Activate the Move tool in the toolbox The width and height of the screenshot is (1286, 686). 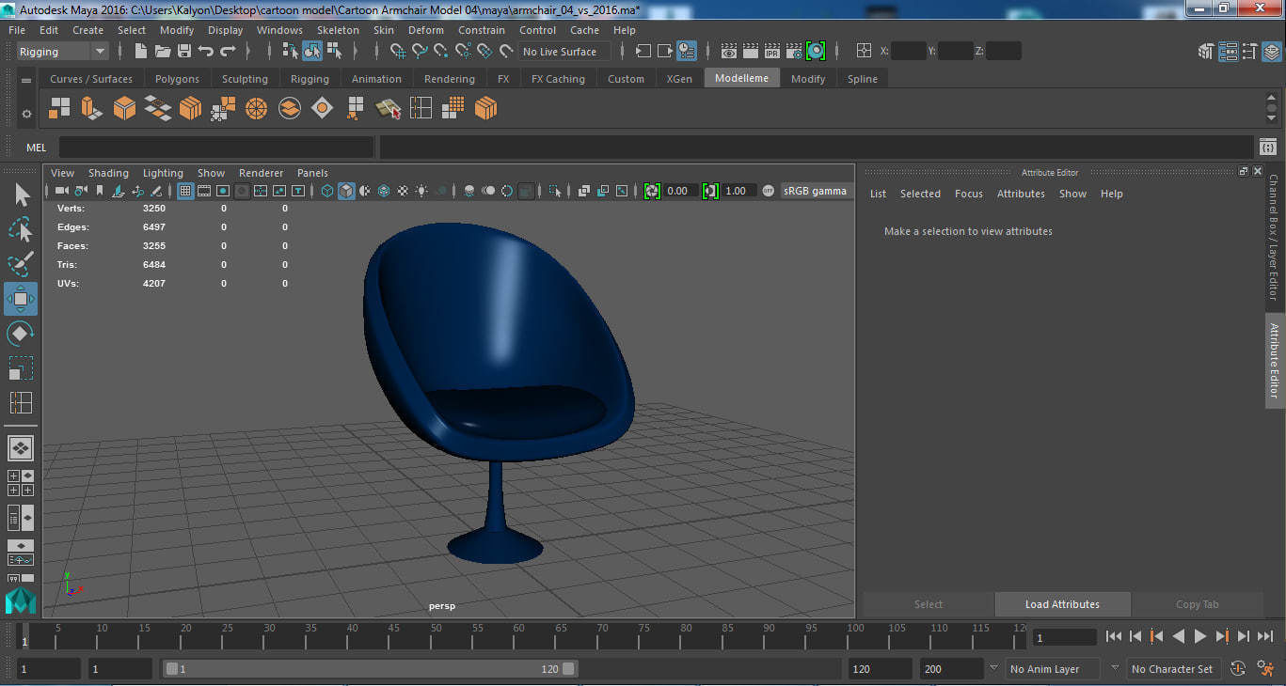pyautogui.click(x=21, y=299)
